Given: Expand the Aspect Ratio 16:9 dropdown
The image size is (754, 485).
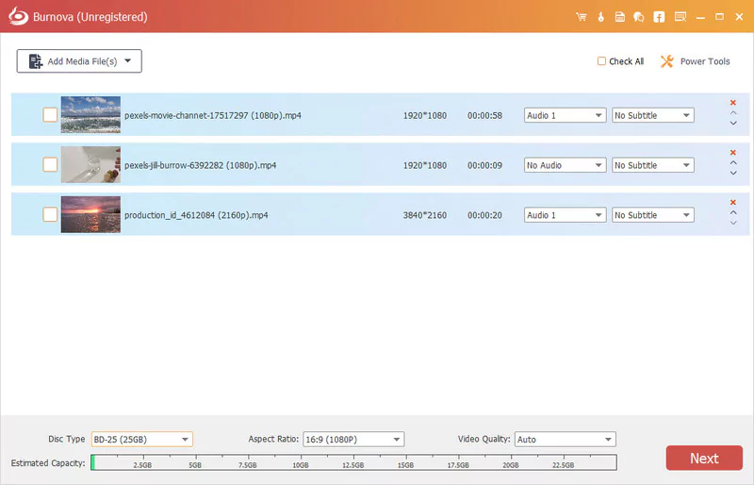Looking at the screenshot, I should [352, 440].
